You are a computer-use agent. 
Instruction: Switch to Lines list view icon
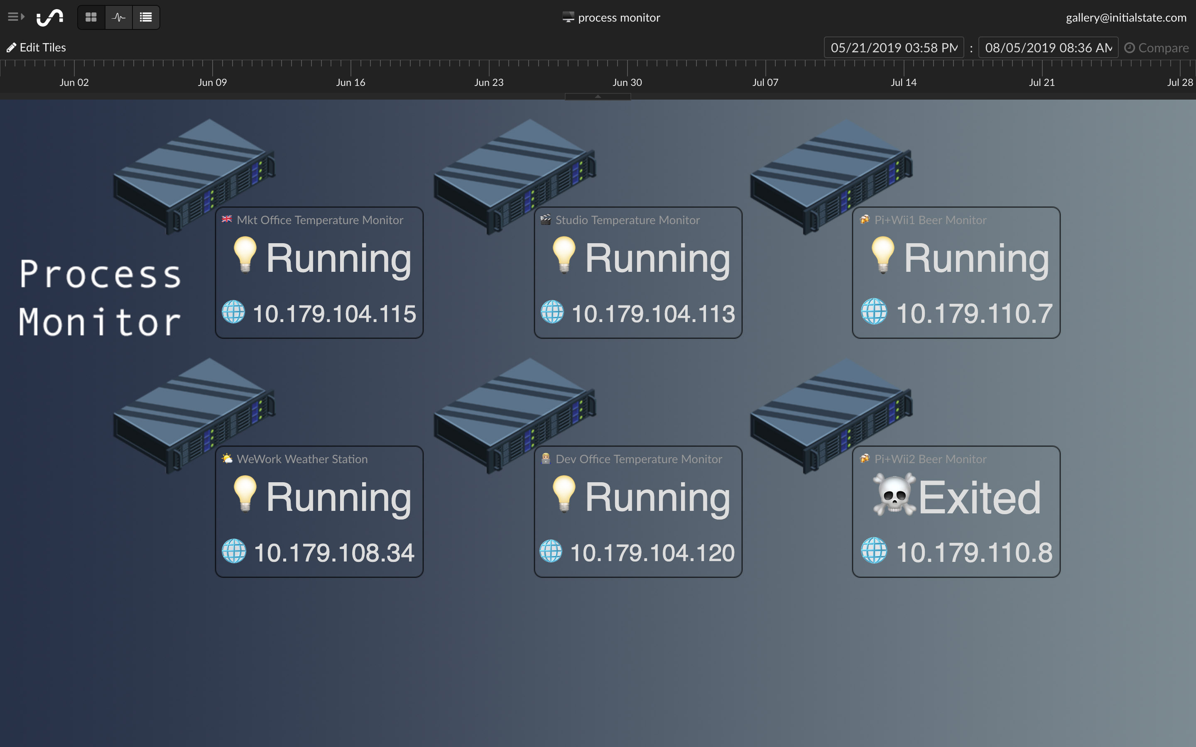tap(146, 18)
